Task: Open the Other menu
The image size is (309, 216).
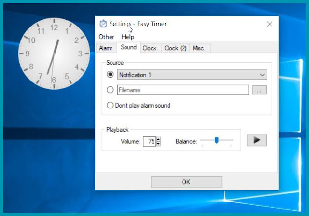Action: (x=106, y=37)
